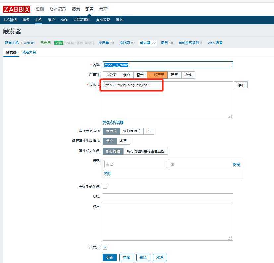Set severity to 信息
The width and height of the screenshot is (274, 263).
127,75
